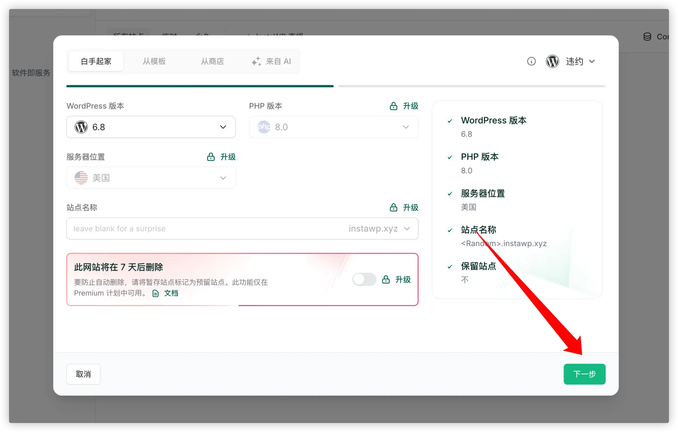Click the second gray progress step bar
Viewport: 678px width, 432px height.
pos(472,86)
